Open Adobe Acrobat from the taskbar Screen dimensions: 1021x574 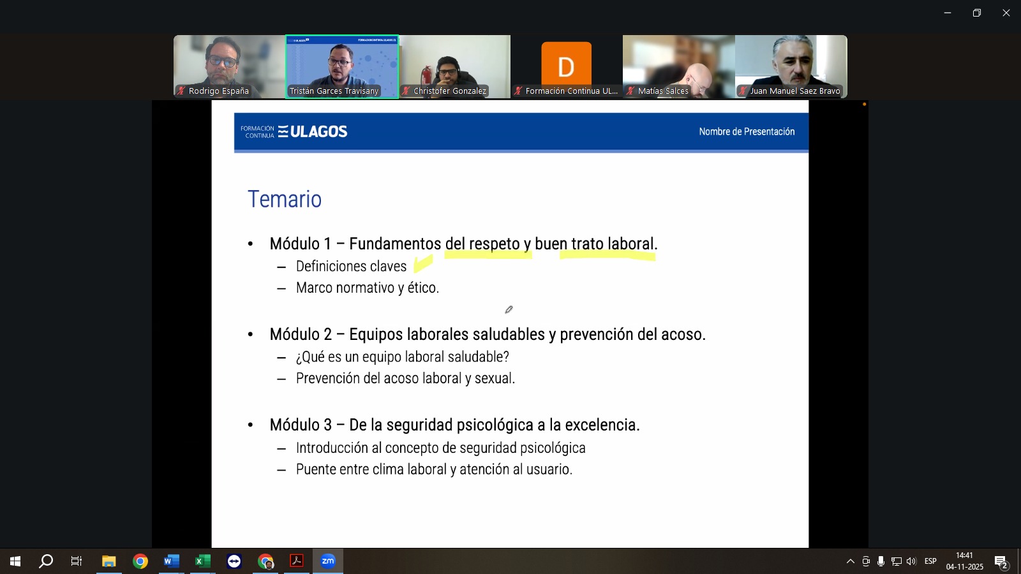pyautogui.click(x=297, y=561)
